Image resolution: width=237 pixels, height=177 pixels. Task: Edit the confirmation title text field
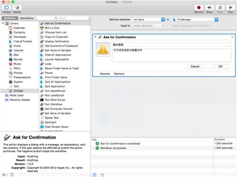[x=172, y=45]
